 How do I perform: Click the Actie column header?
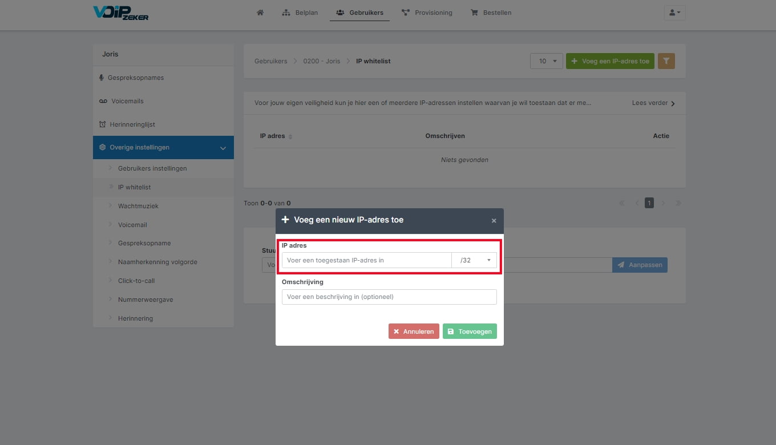(661, 136)
